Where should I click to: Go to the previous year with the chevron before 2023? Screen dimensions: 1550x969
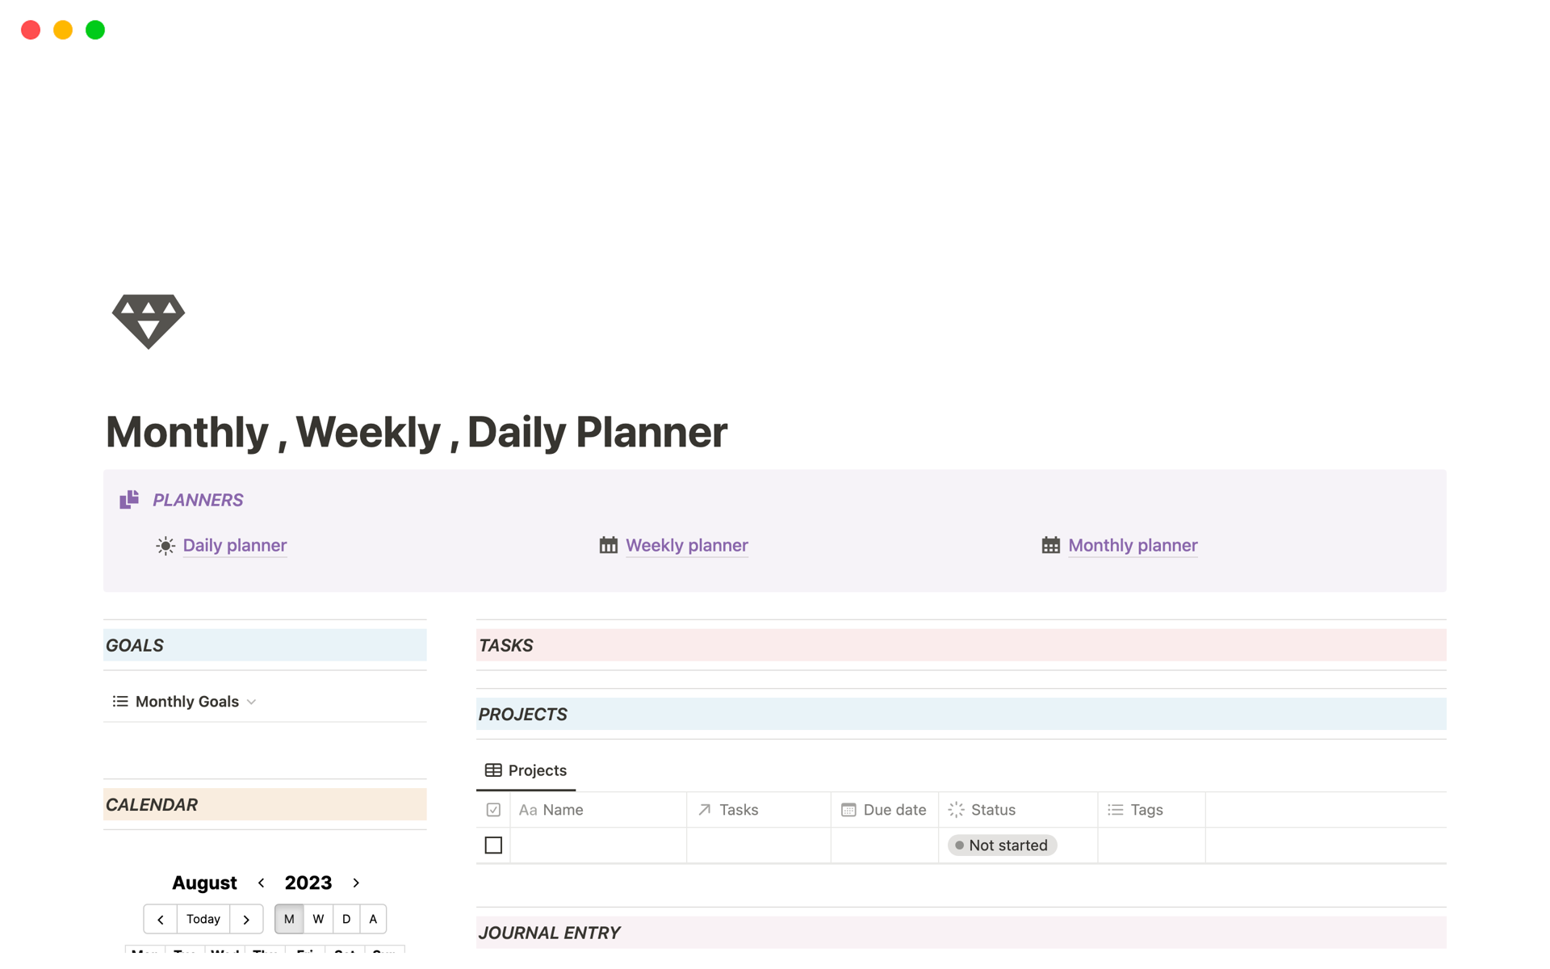click(262, 883)
